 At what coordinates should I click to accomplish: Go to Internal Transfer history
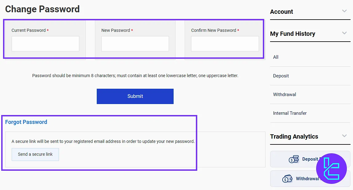pos(290,113)
